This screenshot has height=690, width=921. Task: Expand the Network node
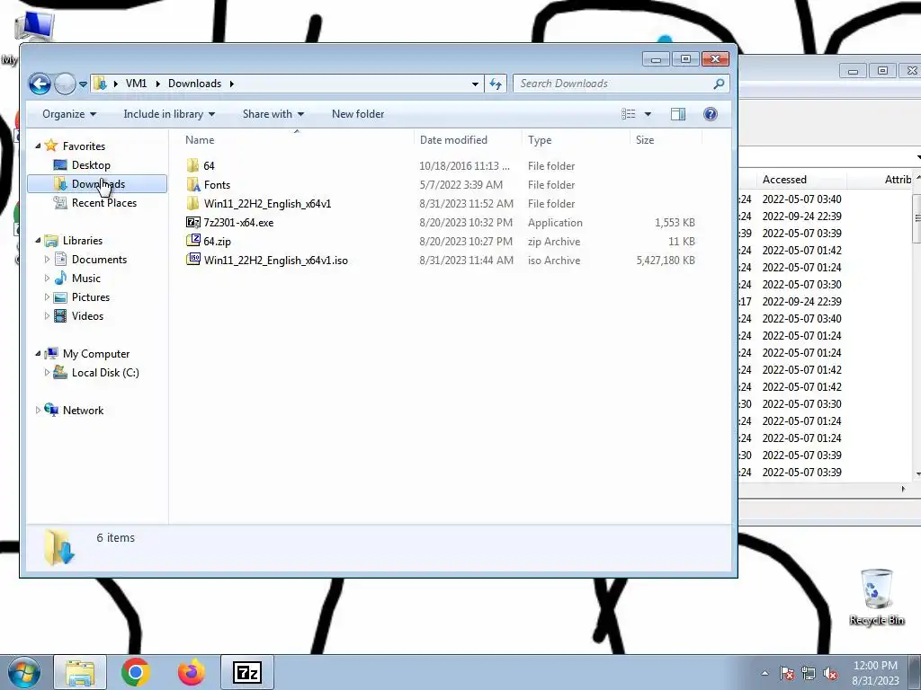[x=38, y=410]
